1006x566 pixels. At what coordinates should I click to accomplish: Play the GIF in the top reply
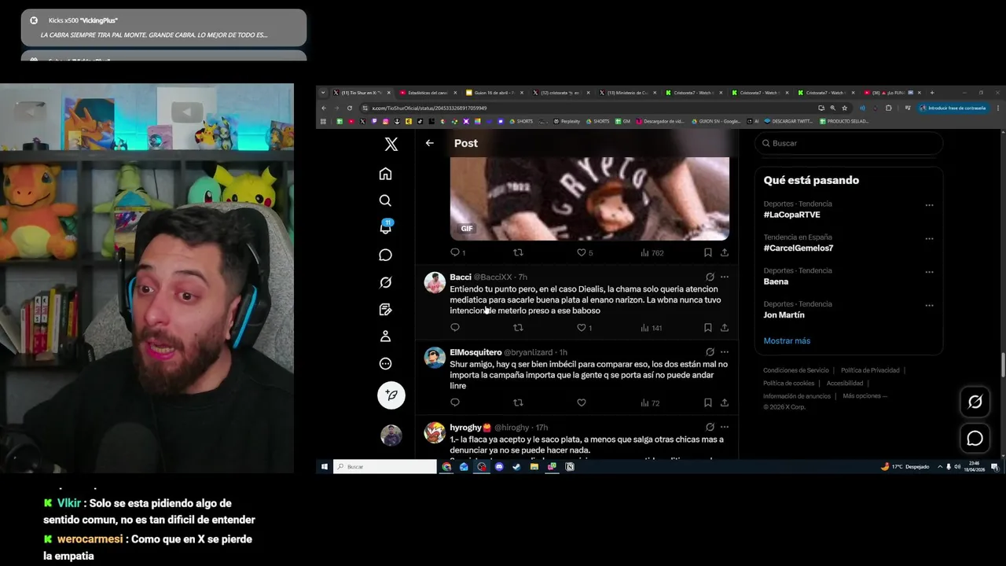(x=589, y=198)
